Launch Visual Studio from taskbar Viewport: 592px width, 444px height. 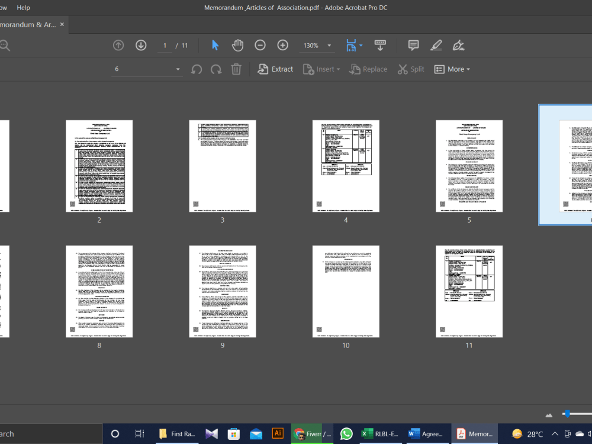pos(211,434)
